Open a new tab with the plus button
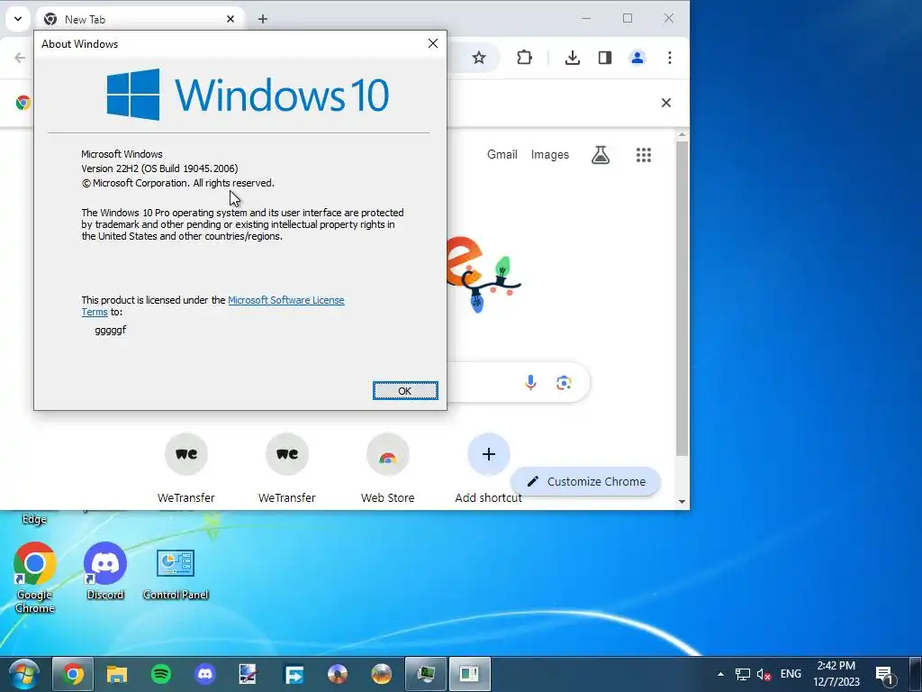The image size is (922, 692). click(263, 20)
